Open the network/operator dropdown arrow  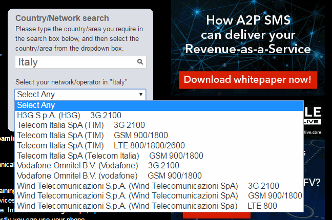click(140, 94)
